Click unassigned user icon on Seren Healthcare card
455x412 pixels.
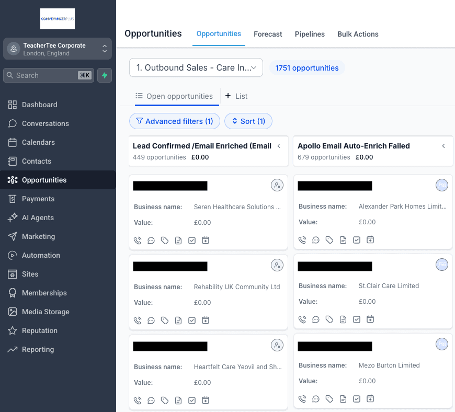tap(277, 185)
